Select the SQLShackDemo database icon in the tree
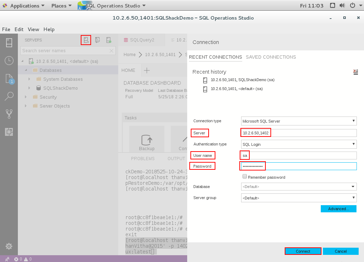Viewport: 364px width, 262px height. (x=39, y=88)
